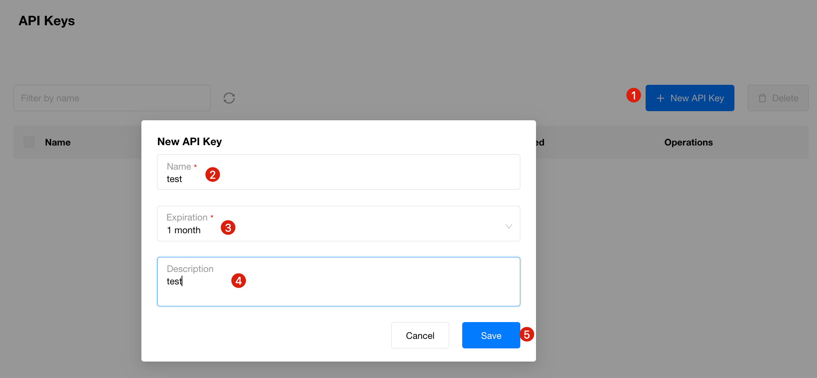This screenshot has height=378, width=817.
Task: Click the trash icon on Delete
Action: coord(762,98)
